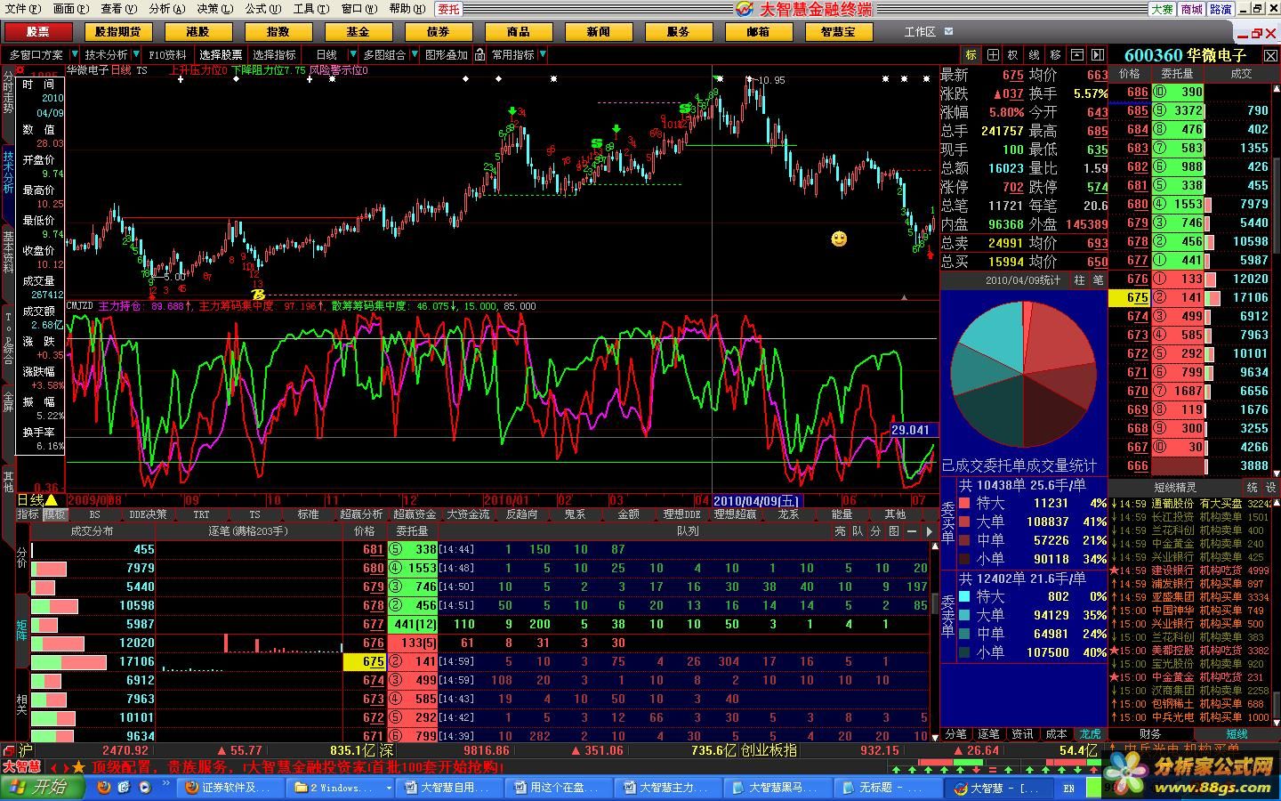The height and width of the screenshot is (801, 1281).
Task: Toggle the padlock lock icon in the toolbar
Action: click(479, 54)
